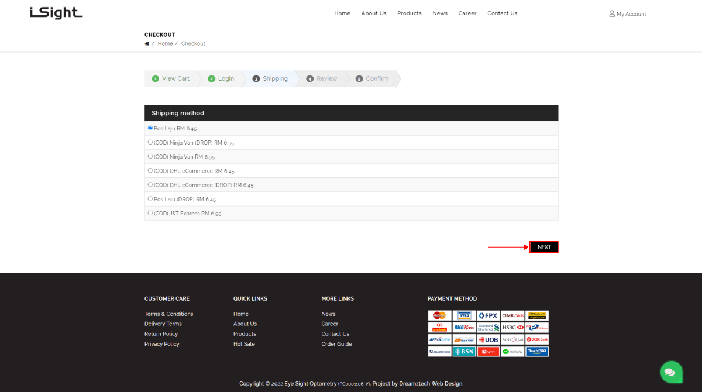Click the RHB Now payment logo
Image resolution: width=702 pixels, height=392 pixels.
[x=464, y=328]
